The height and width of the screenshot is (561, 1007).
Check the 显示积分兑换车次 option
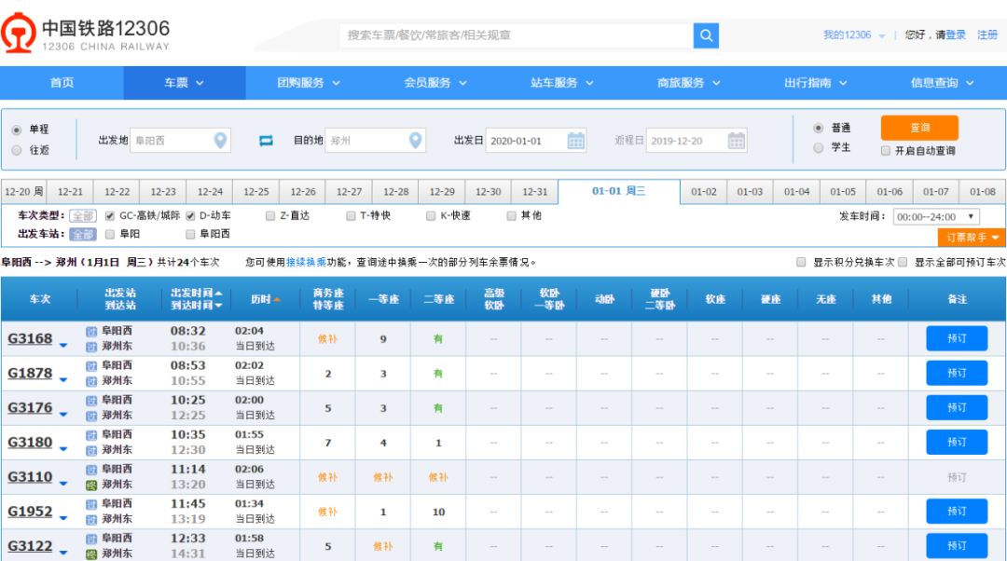(802, 262)
